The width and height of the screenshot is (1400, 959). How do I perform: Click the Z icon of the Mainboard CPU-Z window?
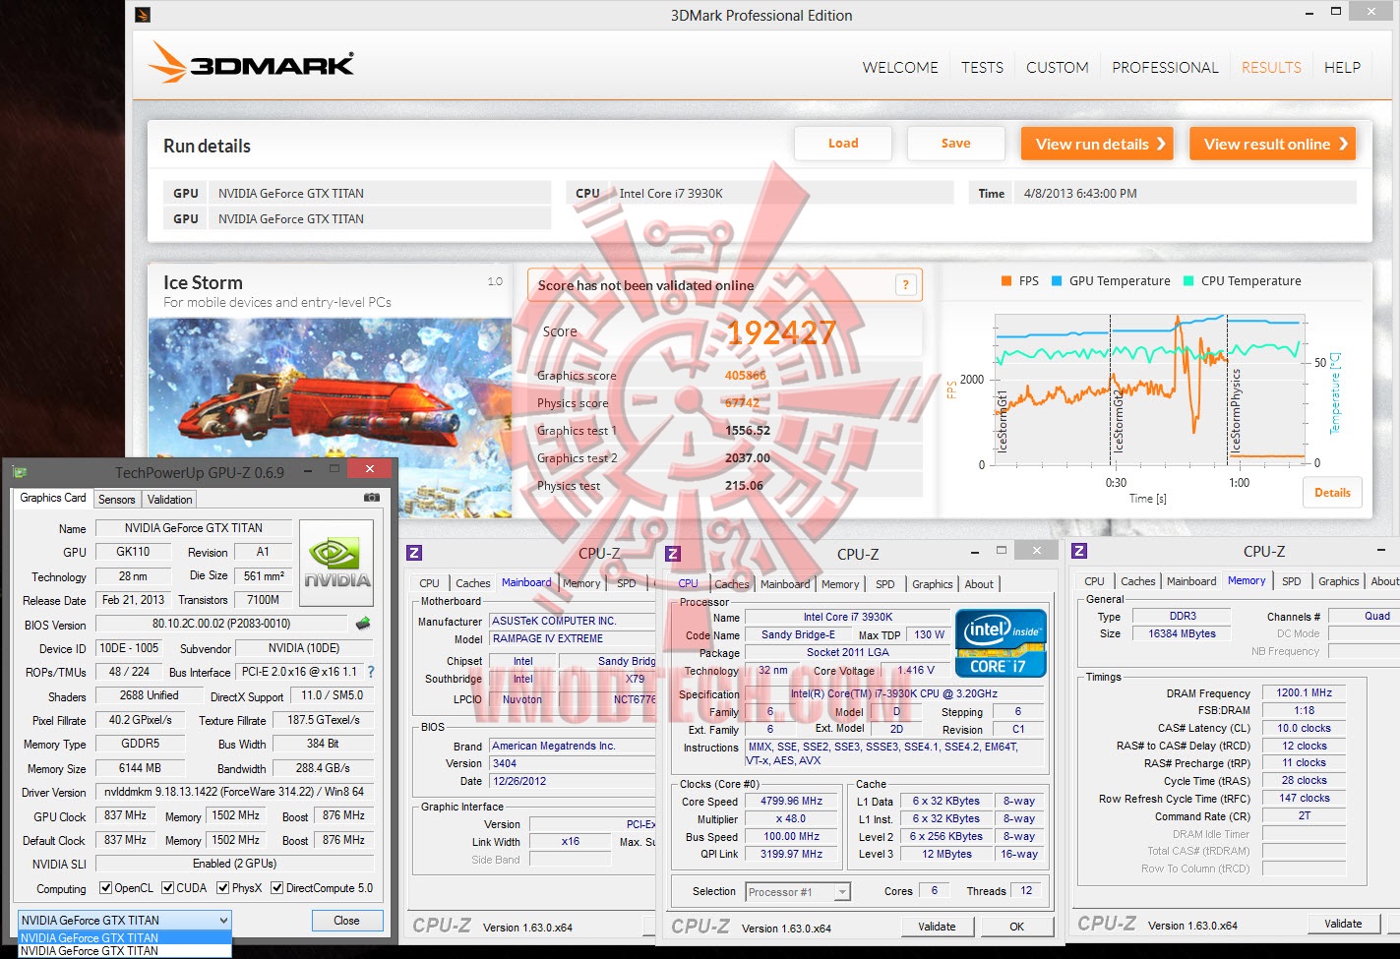[414, 553]
